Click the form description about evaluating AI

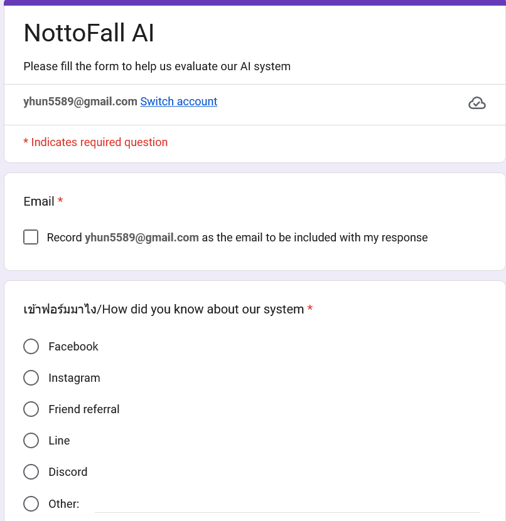coord(157,66)
